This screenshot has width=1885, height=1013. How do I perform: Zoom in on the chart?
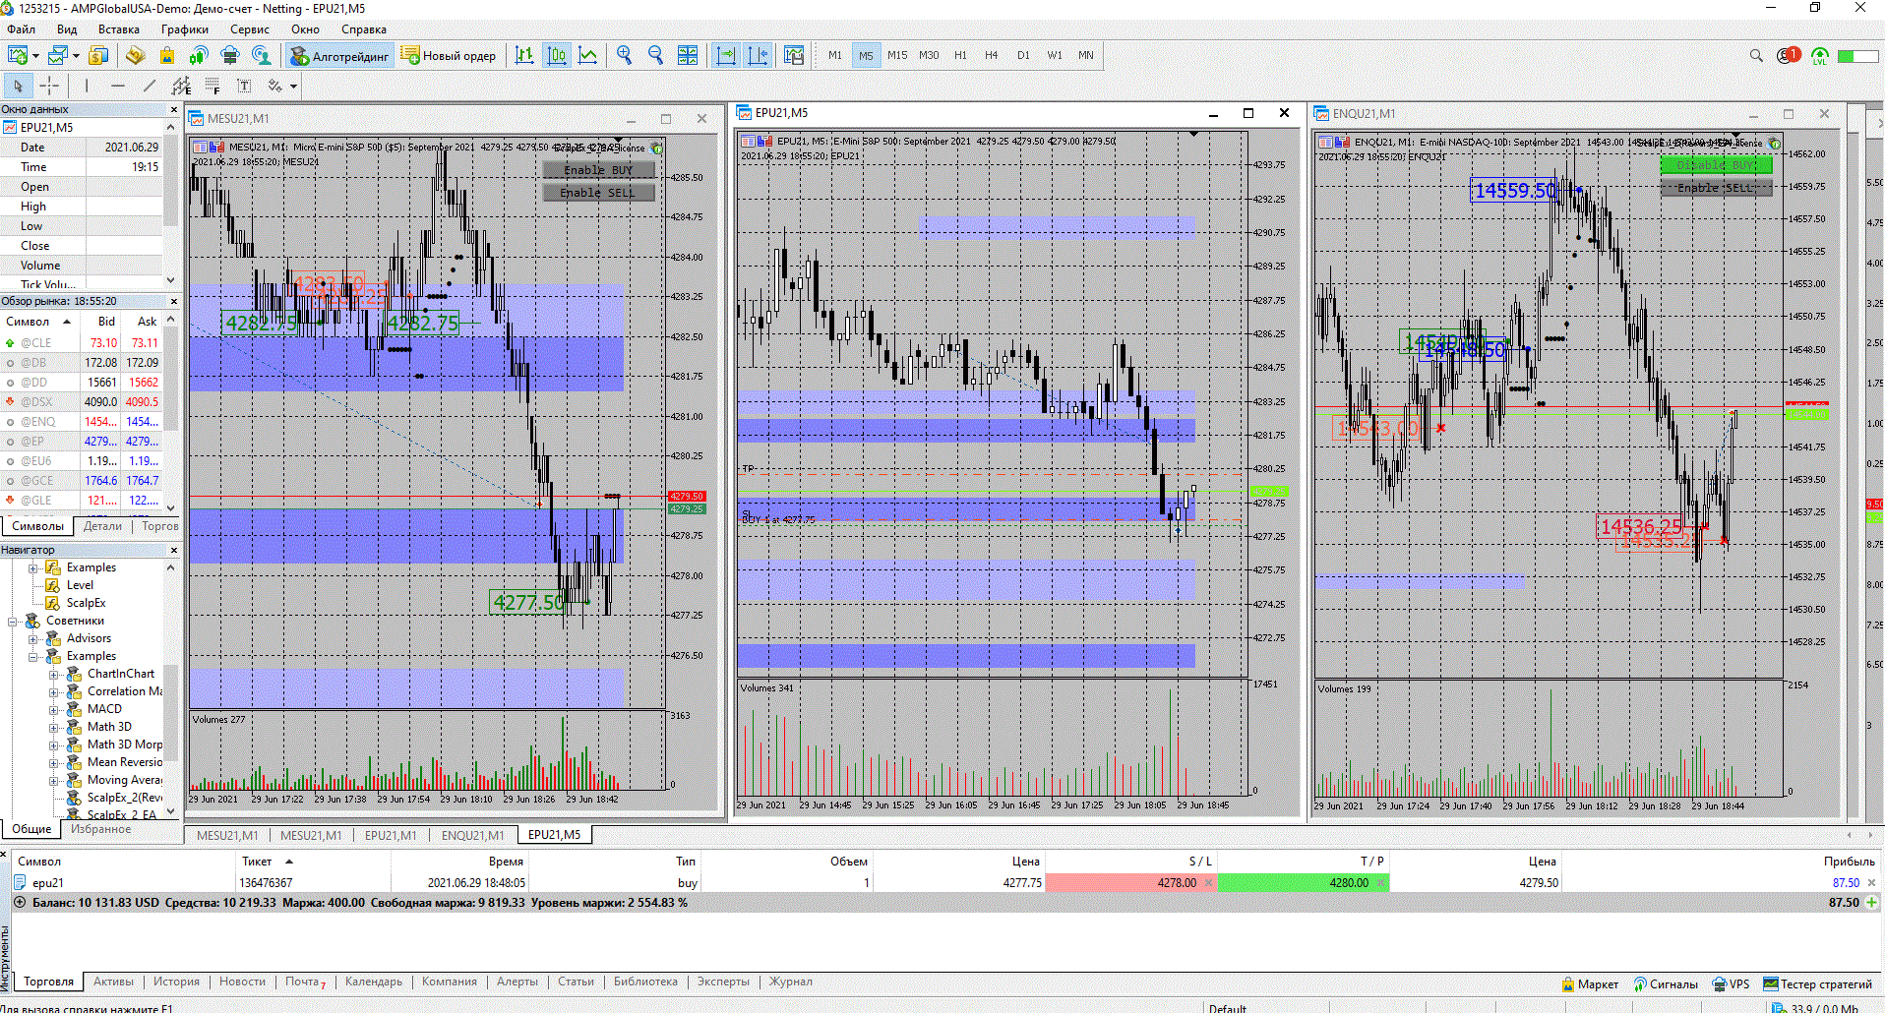(624, 56)
